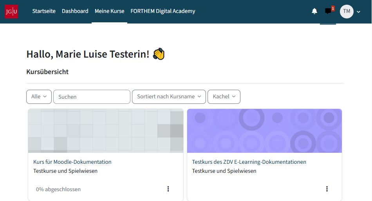This screenshot has width=372, height=201.
Task: Click the JGU logo icon
Action: (11, 11)
